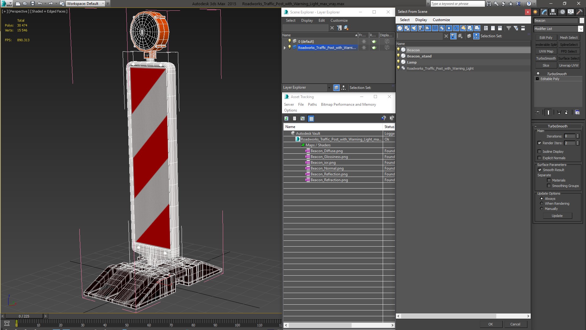Open the Modifier List dropdown
This screenshot has width=586, height=330.
[581, 29]
